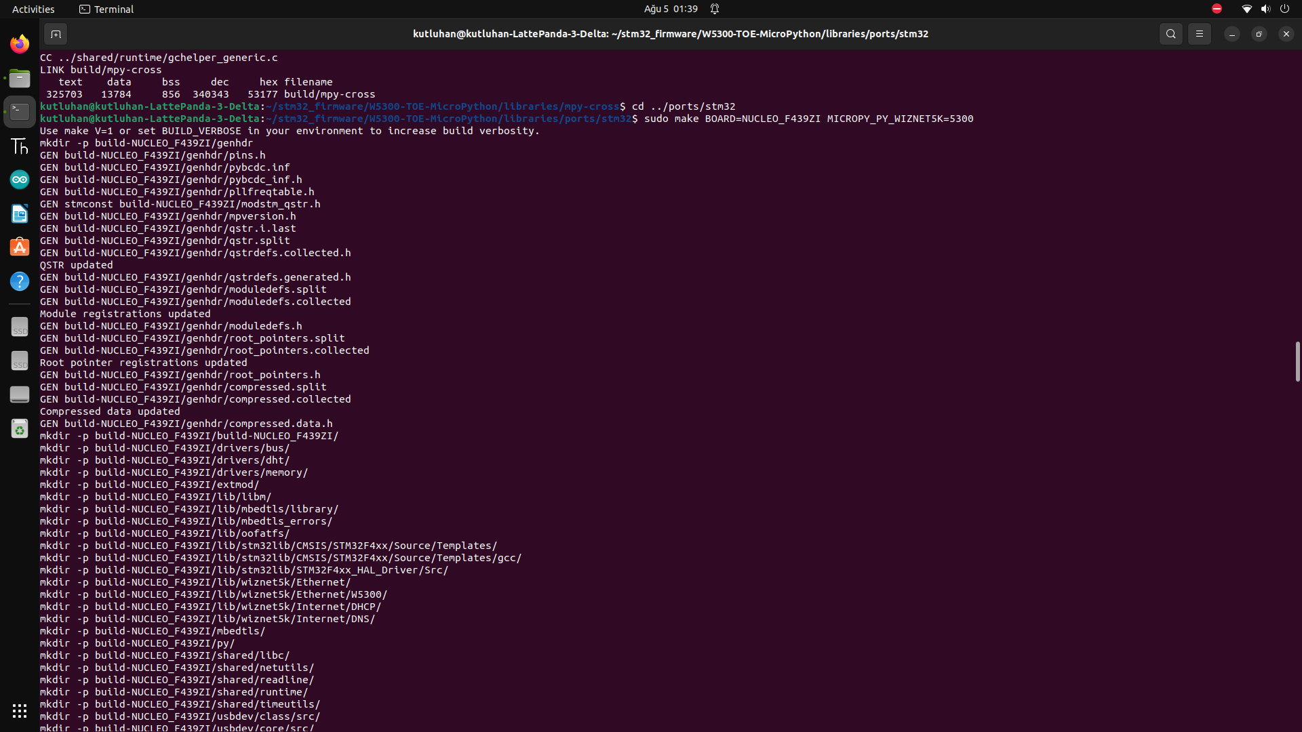This screenshot has height=732, width=1302.
Task: Open the Activities overview
Action: tap(33, 9)
